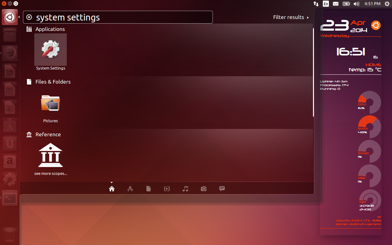Launch LibreOffice Impress from the launcher
Viewport: 392px width, 245px height.
point(10,108)
